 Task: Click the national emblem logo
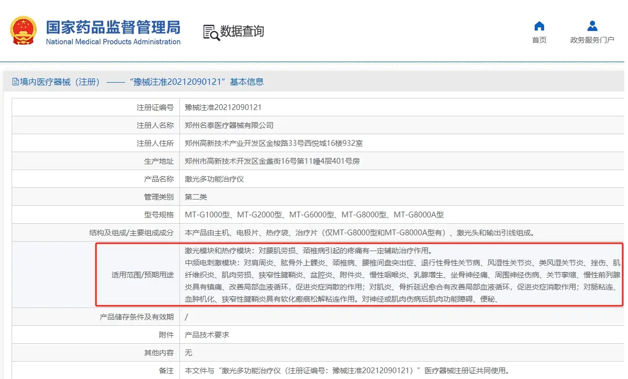pyautogui.click(x=24, y=31)
